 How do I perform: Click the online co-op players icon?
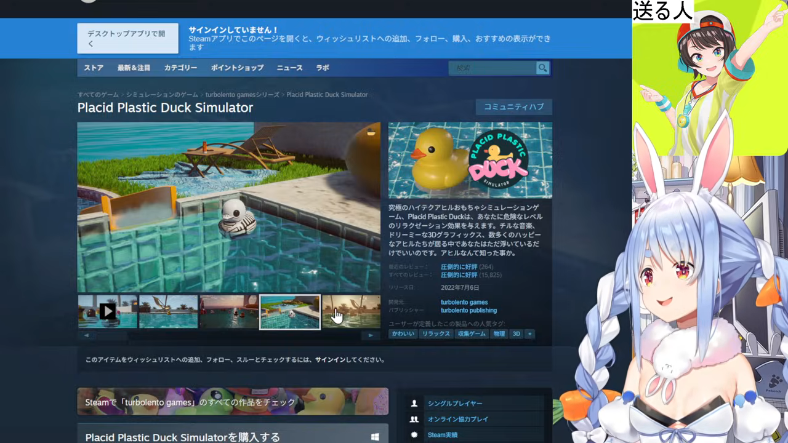coord(414,419)
